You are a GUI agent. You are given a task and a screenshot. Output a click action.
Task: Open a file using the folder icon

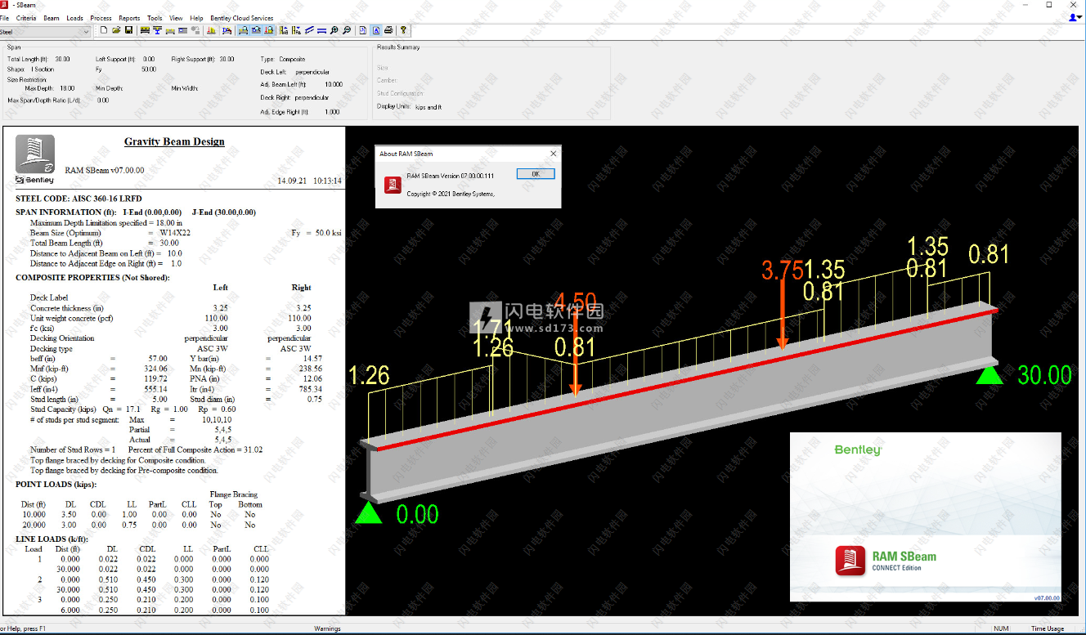click(x=116, y=30)
